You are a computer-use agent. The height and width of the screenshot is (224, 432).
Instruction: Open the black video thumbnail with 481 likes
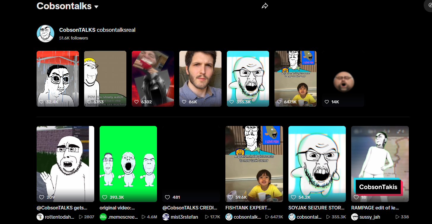pos(191,164)
